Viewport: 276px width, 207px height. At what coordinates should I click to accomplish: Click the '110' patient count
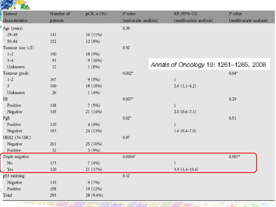[x=53, y=125]
